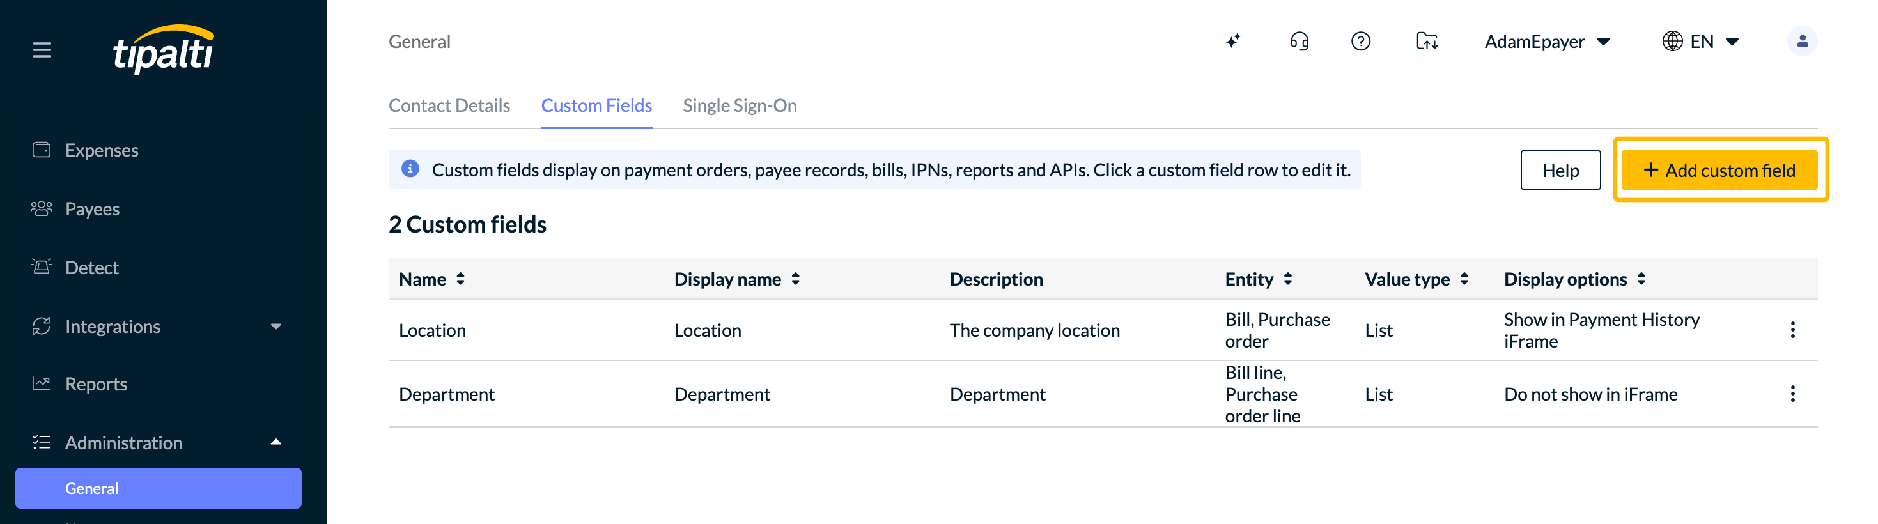Click the Help button
The width and height of the screenshot is (1878, 524).
(x=1560, y=170)
